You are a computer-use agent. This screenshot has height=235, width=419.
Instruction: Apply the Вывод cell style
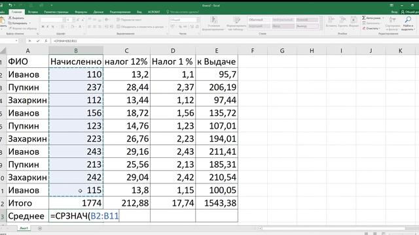307,26
